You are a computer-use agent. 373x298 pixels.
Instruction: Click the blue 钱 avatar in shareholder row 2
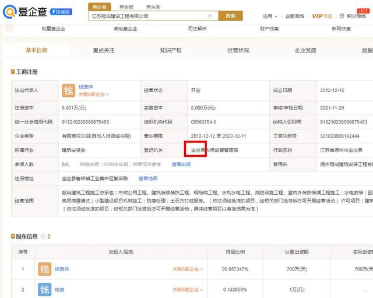[45, 289]
